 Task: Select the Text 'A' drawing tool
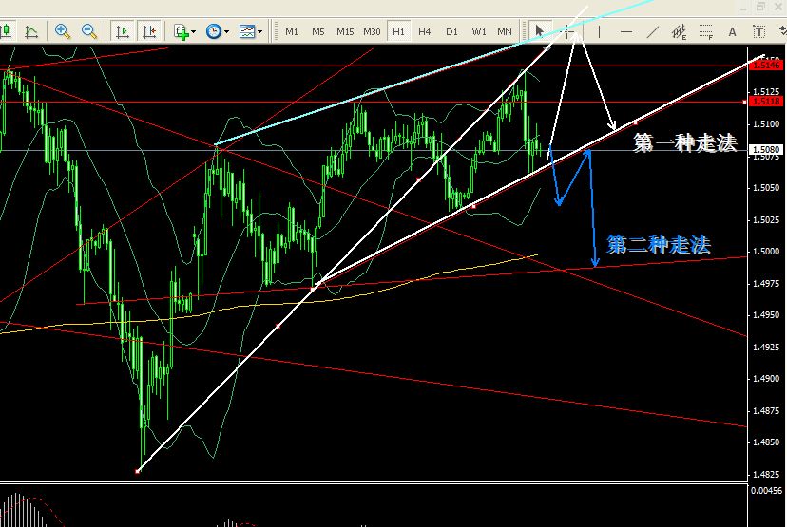point(732,32)
